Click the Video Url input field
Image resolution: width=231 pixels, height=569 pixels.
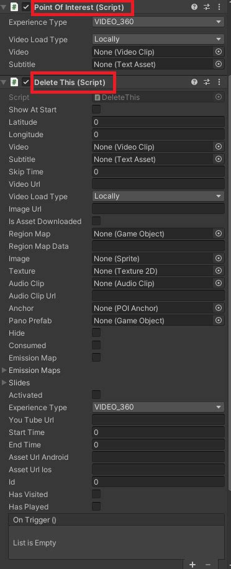click(158, 184)
